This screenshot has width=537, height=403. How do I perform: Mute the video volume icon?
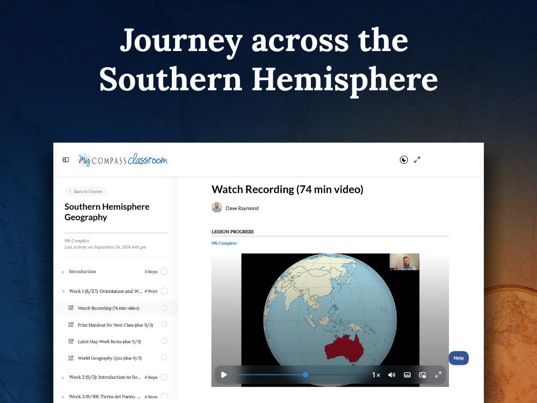point(391,375)
